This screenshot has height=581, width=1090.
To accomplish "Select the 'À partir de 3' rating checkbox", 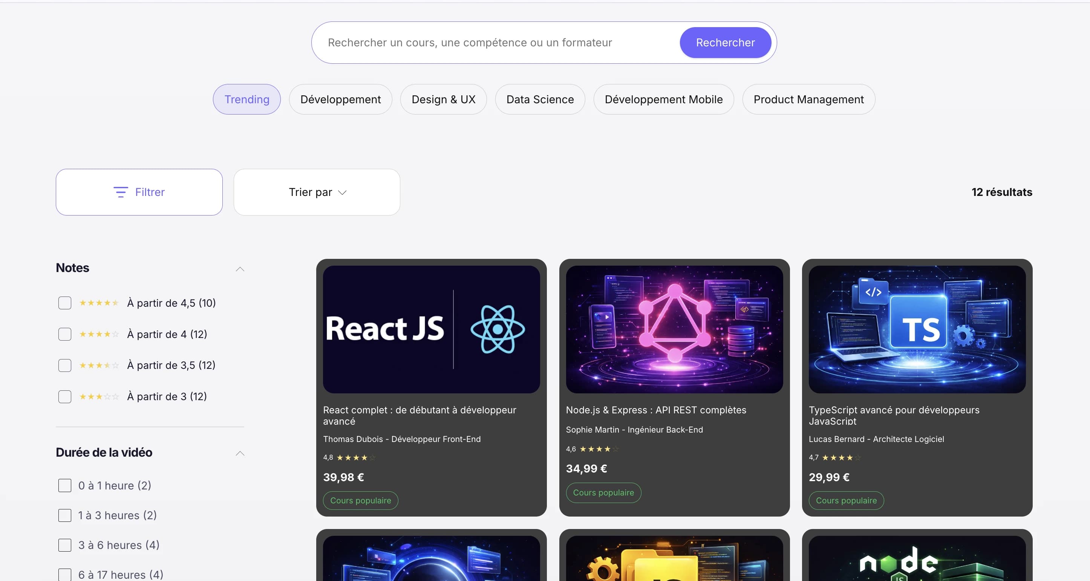I will pos(65,397).
